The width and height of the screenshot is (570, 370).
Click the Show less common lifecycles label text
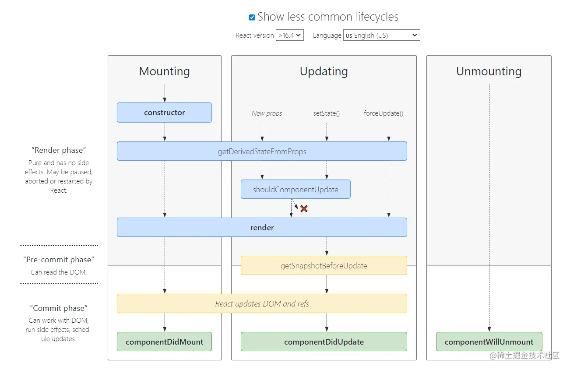[x=328, y=17]
